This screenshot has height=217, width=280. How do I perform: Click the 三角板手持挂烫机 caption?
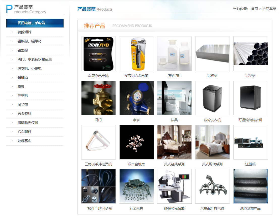98,164
